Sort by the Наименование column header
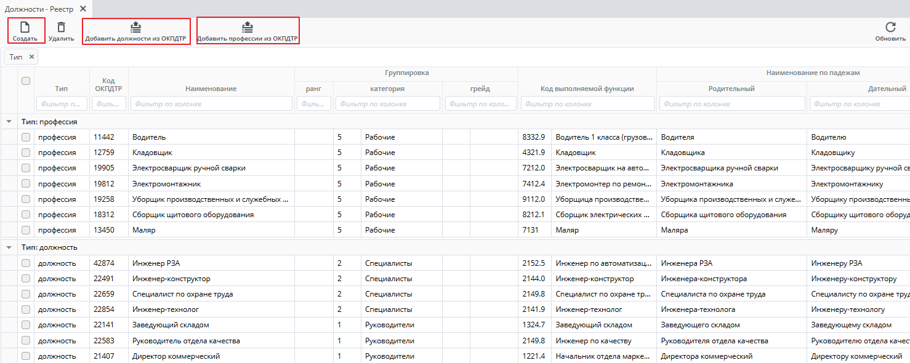Screen dimensions: 910x363 coord(211,89)
